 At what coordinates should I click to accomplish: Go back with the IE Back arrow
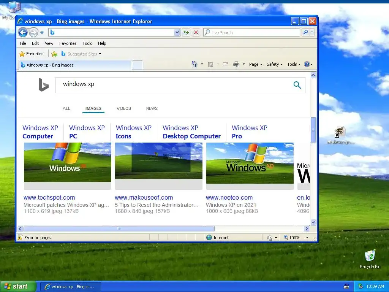[x=23, y=32]
